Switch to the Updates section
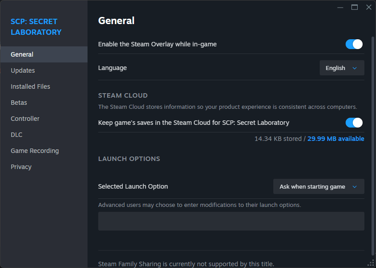 pos(44,70)
